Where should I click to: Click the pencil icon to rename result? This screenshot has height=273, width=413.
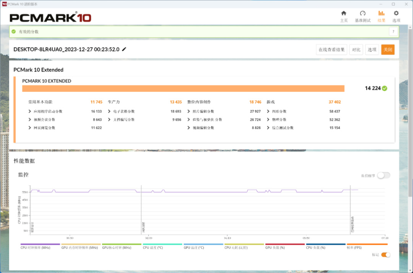coord(124,49)
